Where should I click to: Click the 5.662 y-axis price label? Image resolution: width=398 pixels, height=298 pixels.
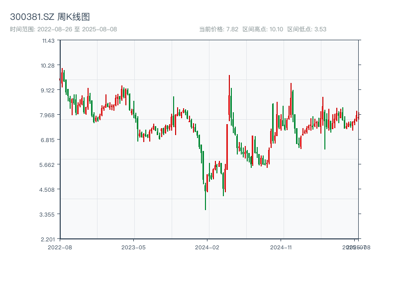pyautogui.click(x=48, y=165)
